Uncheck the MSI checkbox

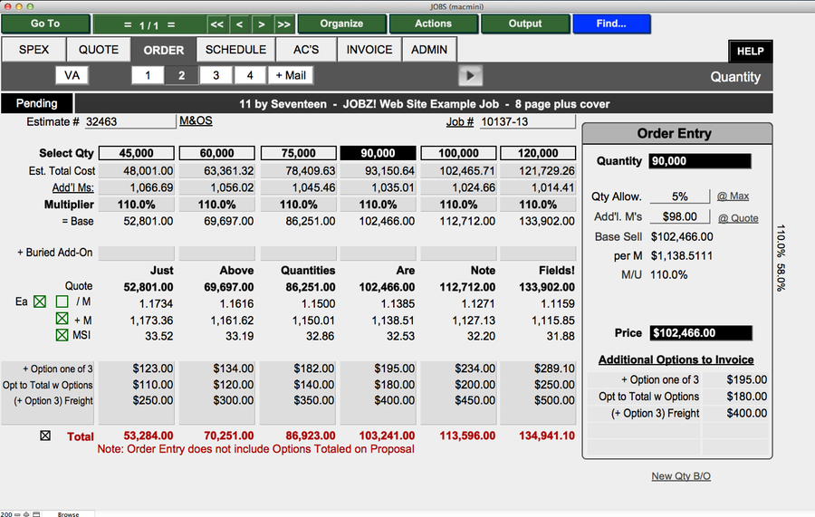(62, 336)
